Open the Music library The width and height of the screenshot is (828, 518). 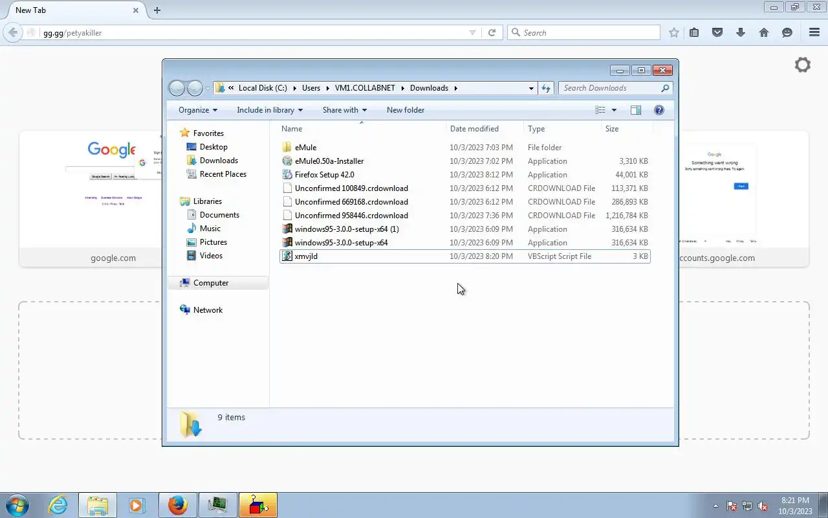click(x=210, y=229)
